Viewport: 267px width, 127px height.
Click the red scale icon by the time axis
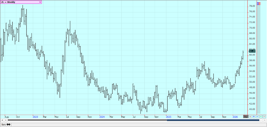pyautogui.click(x=251, y=117)
